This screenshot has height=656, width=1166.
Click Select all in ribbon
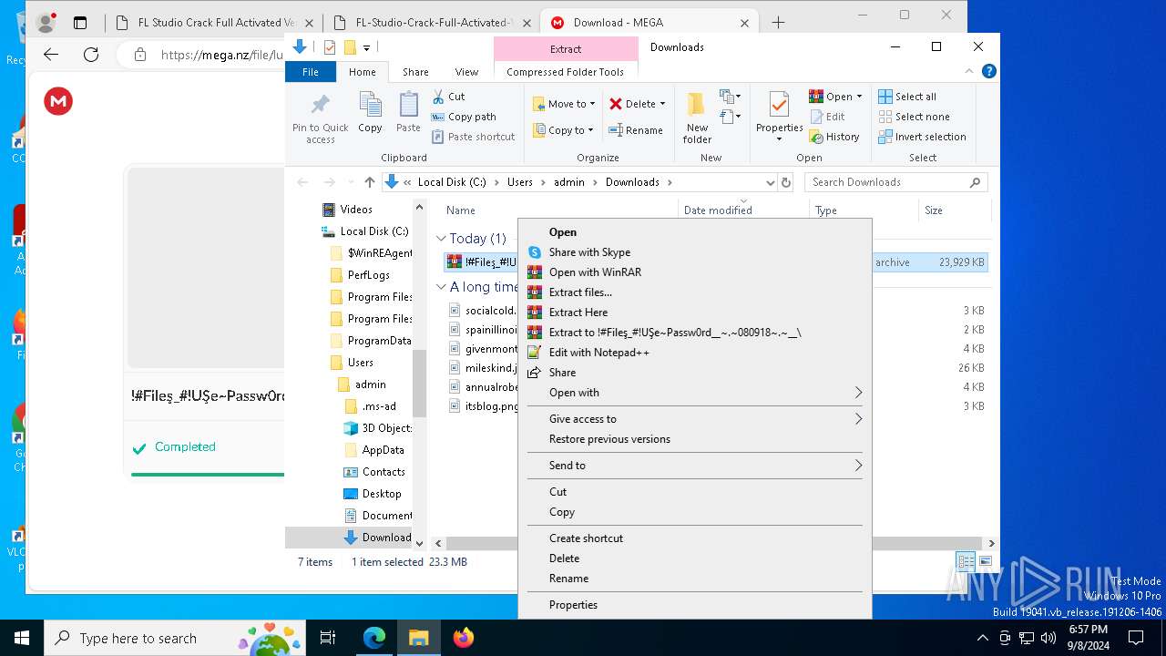pyautogui.click(x=907, y=97)
